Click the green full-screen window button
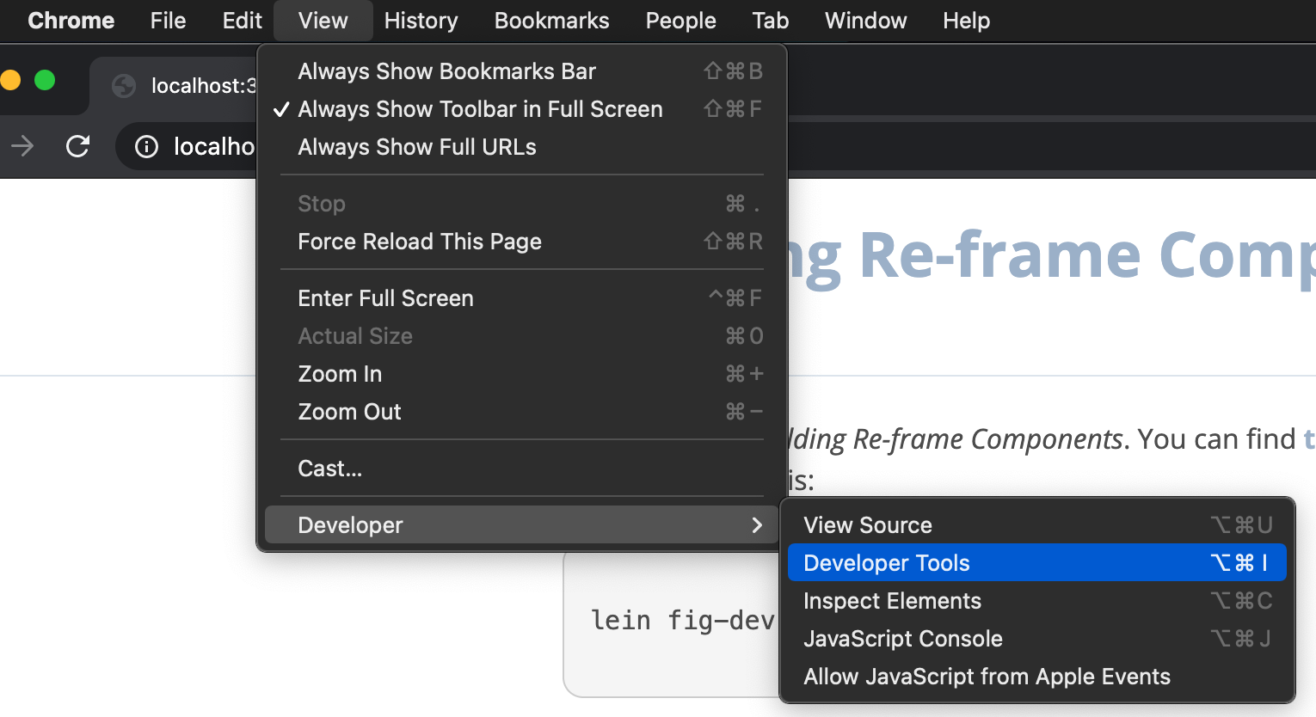1316x717 pixels. coord(45,81)
